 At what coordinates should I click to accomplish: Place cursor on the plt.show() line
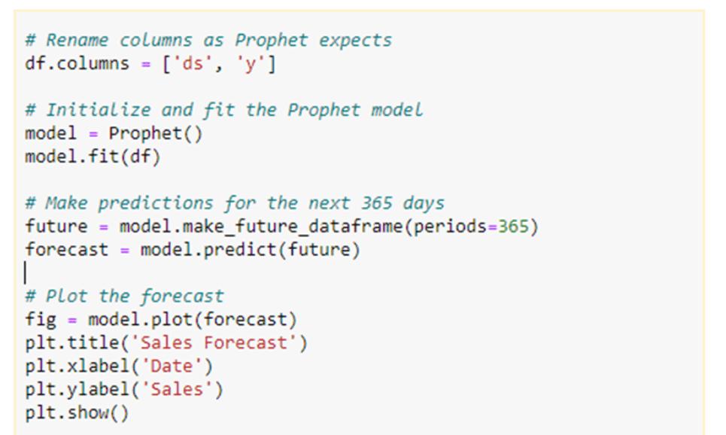(77, 413)
